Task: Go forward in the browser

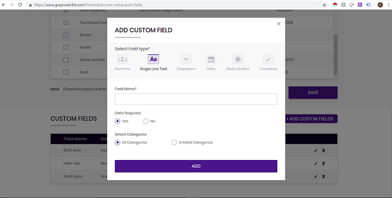Action: pos(12,5)
